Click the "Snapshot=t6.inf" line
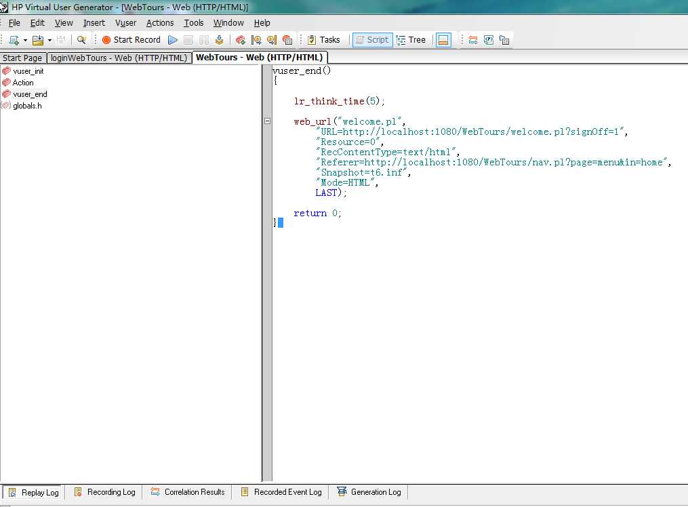This screenshot has width=688, height=507. click(363, 172)
